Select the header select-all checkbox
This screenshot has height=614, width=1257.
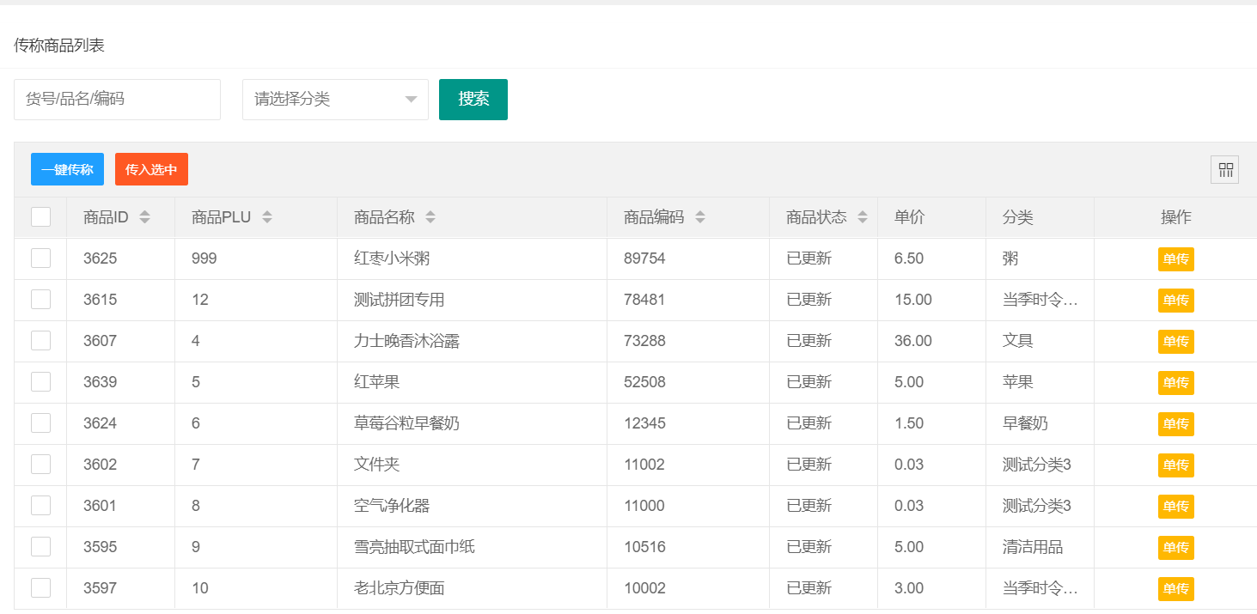click(x=40, y=217)
